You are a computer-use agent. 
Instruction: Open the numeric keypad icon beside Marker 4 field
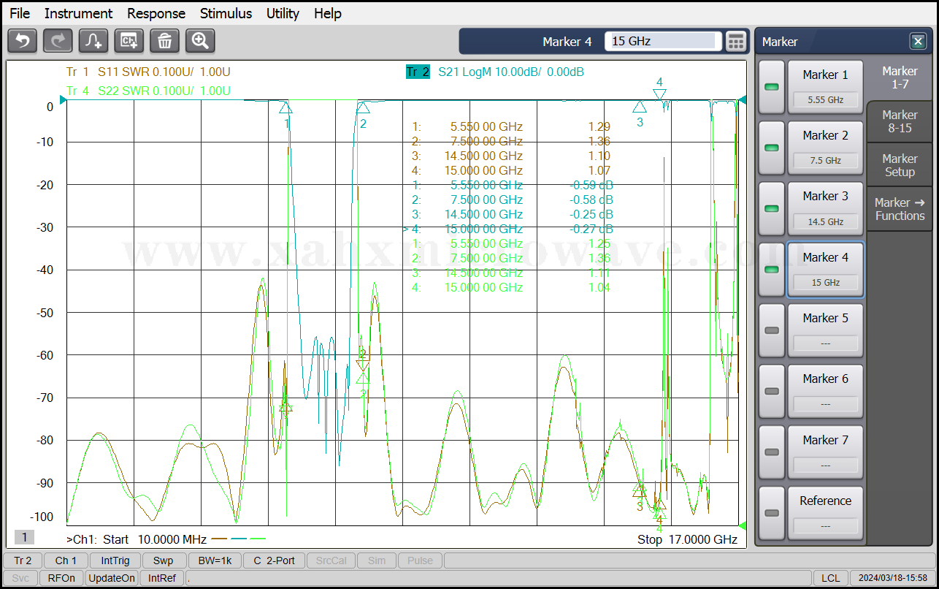pos(736,42)
